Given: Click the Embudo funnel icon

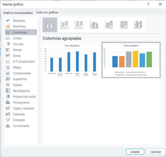Looking at the screenshot, I should (8, 120).
